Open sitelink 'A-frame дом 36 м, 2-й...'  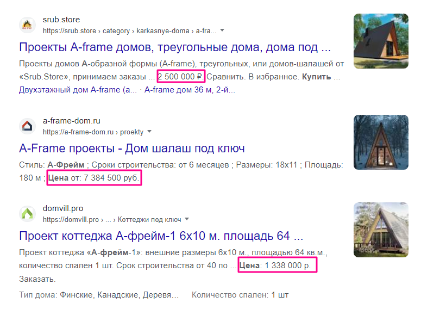(190, 90)
